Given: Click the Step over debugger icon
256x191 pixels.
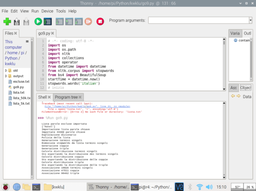Looking at the screenshot, I should pyautogui.click(x=60, y=22).
